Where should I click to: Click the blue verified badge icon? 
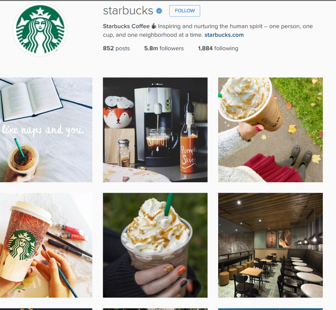tap(159, 11)
